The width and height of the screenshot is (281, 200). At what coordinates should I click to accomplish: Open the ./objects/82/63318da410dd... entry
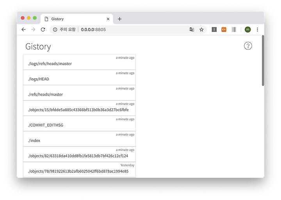click(79, 154)
